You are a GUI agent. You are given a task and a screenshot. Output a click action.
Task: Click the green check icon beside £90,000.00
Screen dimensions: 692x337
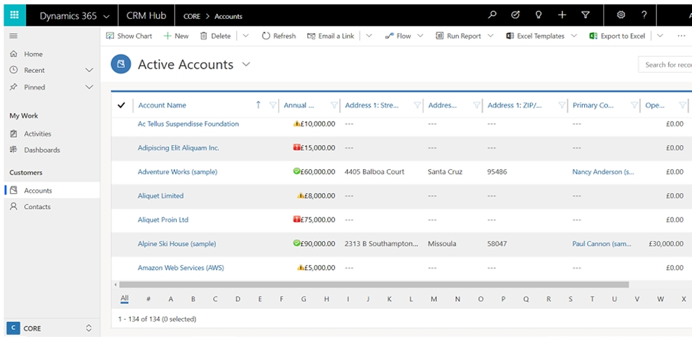[x=296, y=243]
